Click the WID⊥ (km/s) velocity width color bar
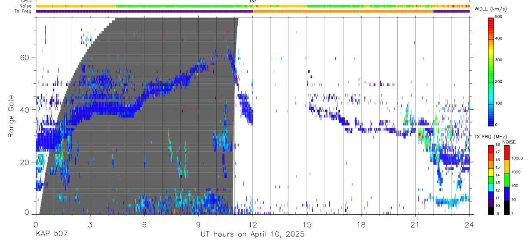528x243 pixels. pos(491,71)
